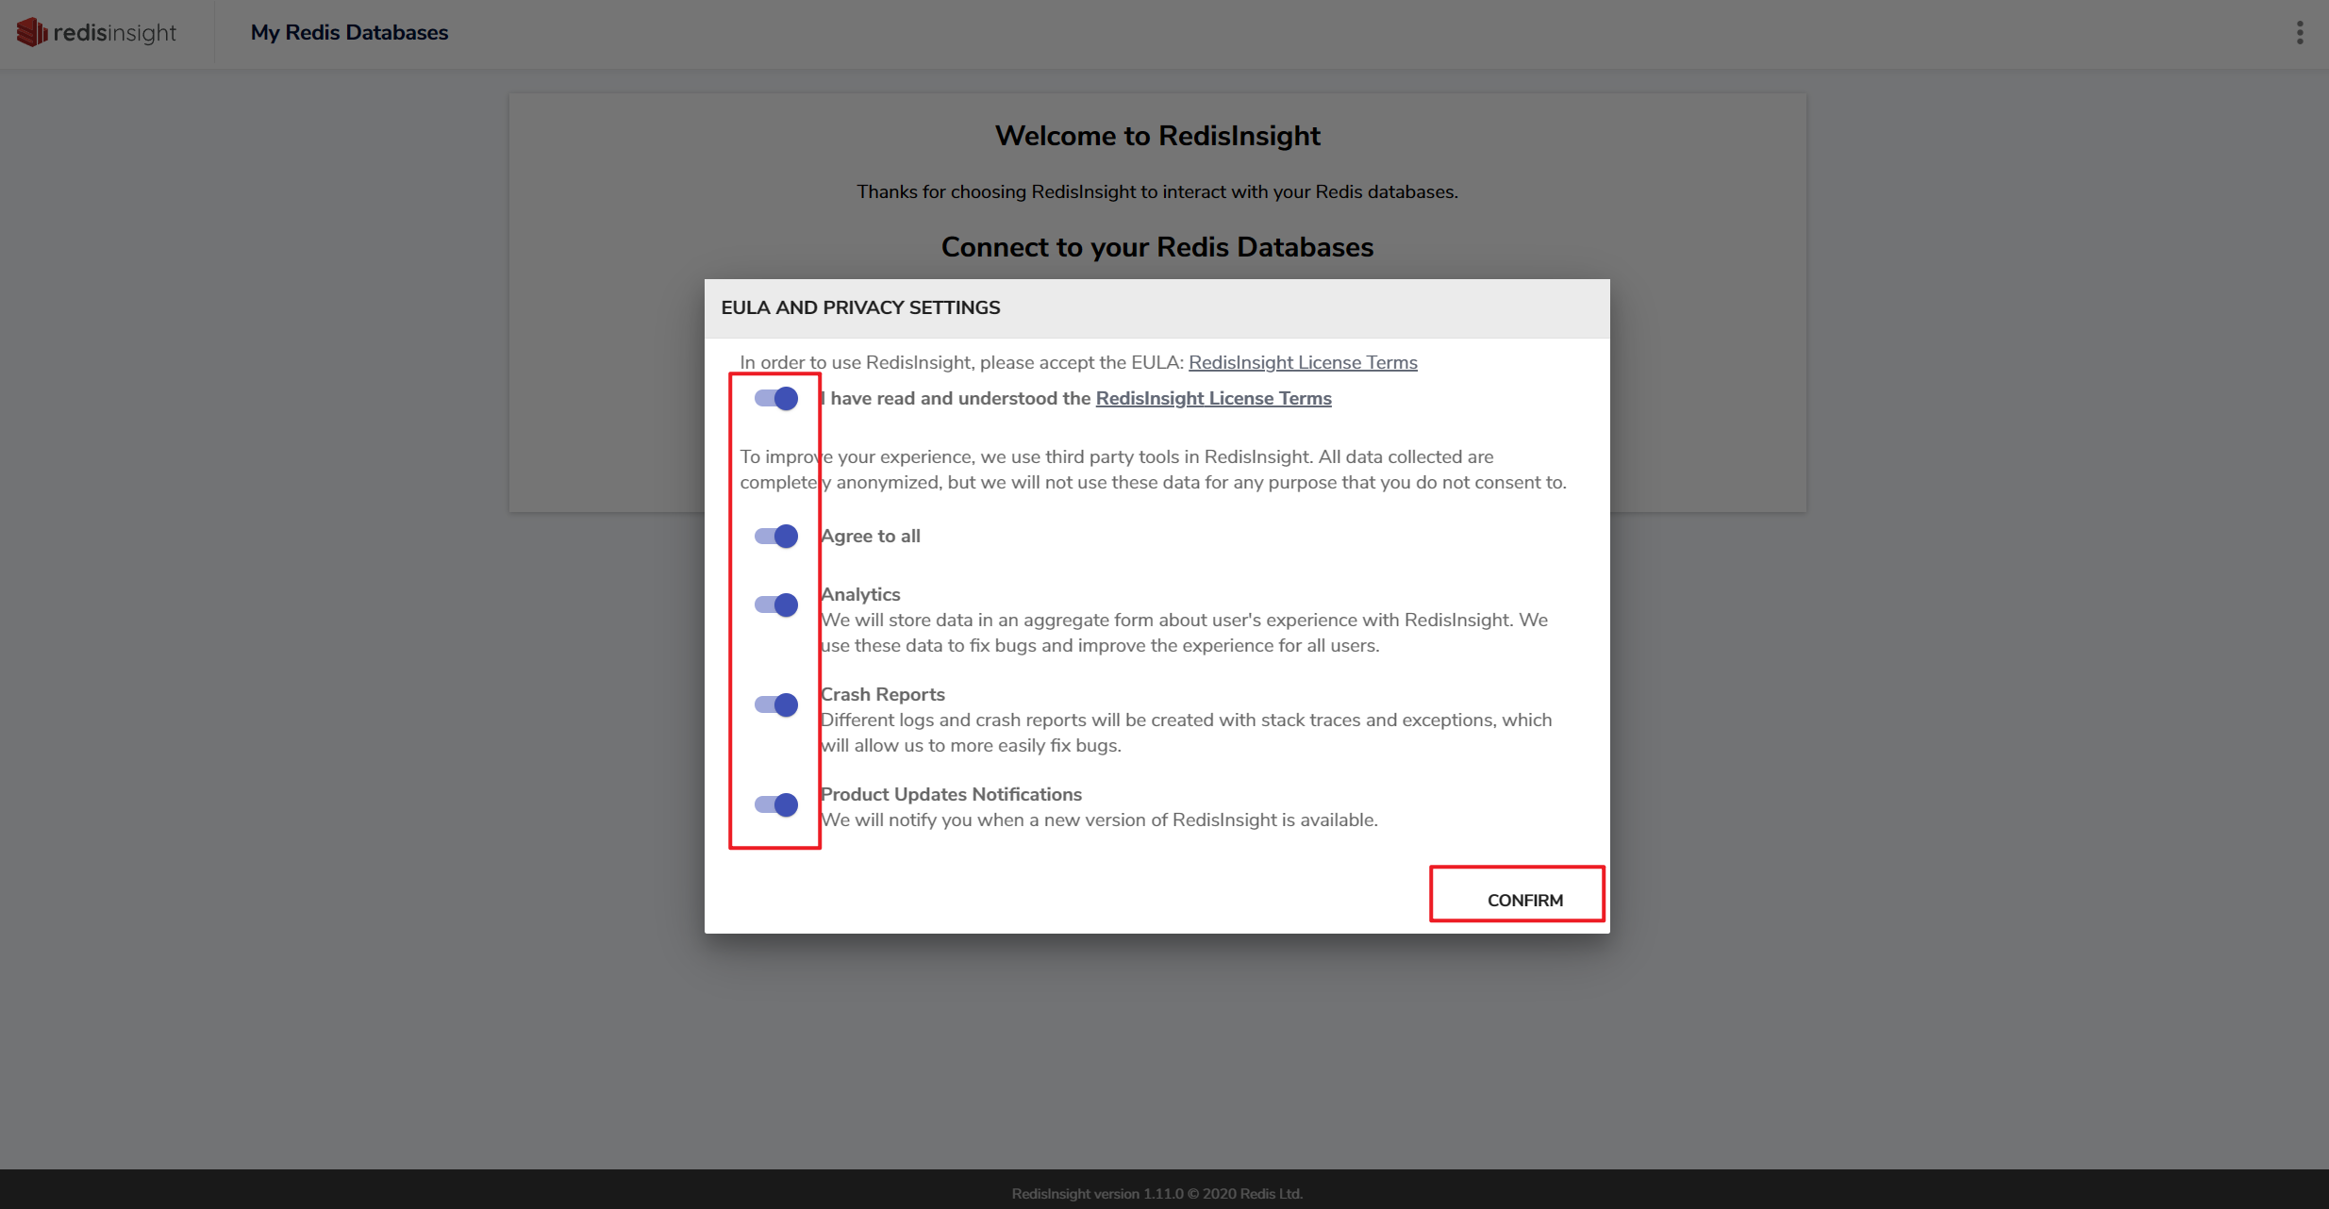Viewport: 2329px width, 1209px height.
Task: Click the EULA AND PRIVACY SETTINGS title
Action: click(x=860, y=308)
